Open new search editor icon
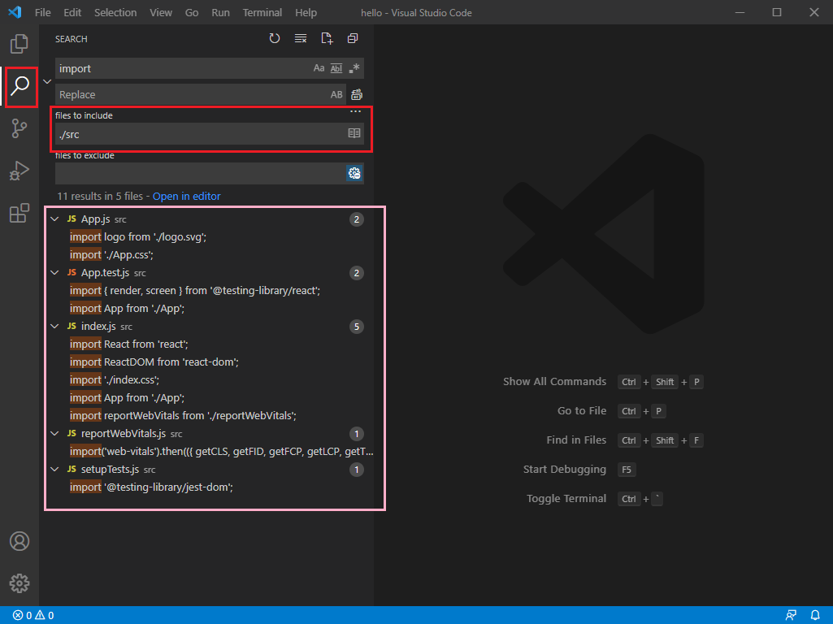The width and height of the screenshot is (833, 624). 327,38
